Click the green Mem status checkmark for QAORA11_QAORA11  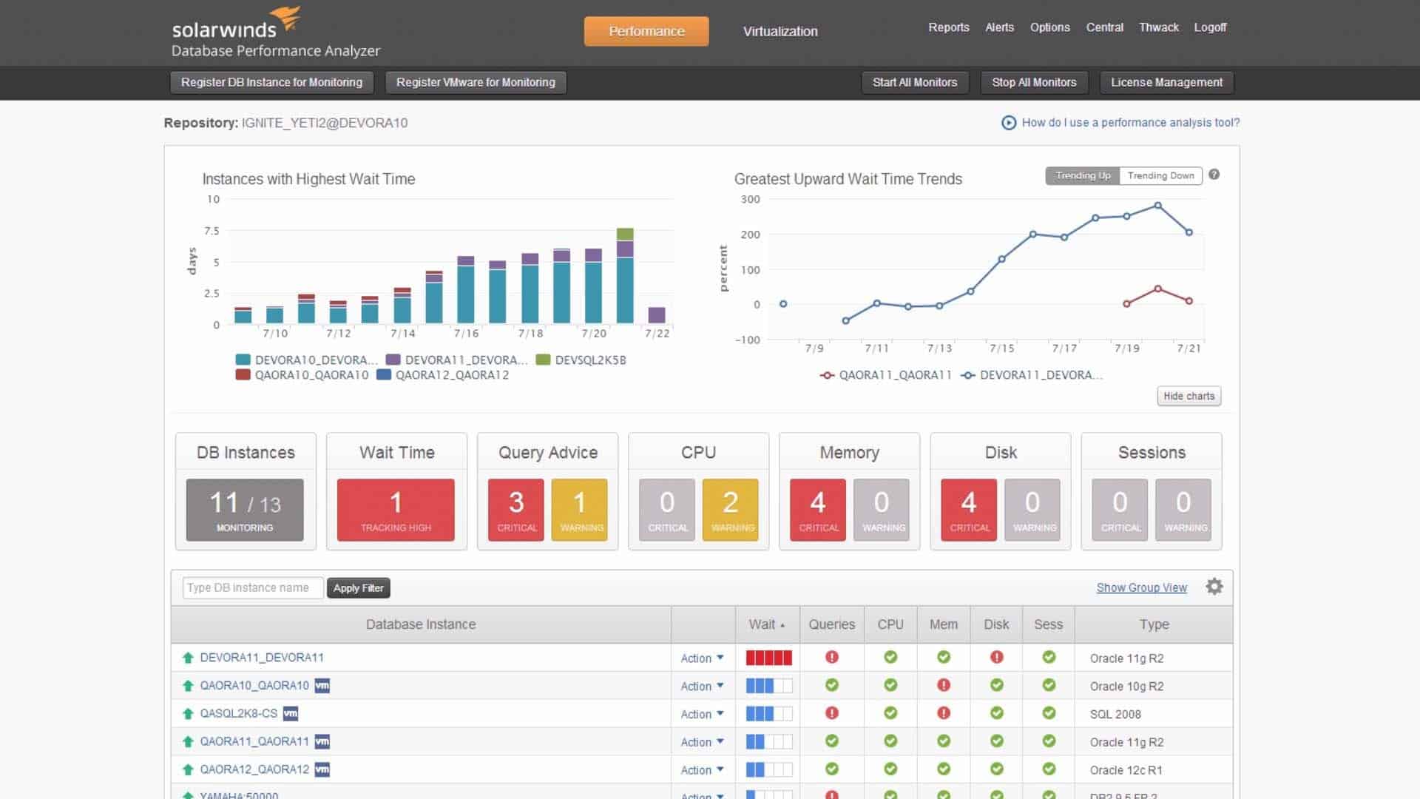click(x=944, y=741)
